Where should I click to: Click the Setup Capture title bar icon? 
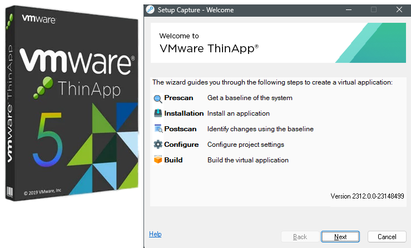pos(150,9)
